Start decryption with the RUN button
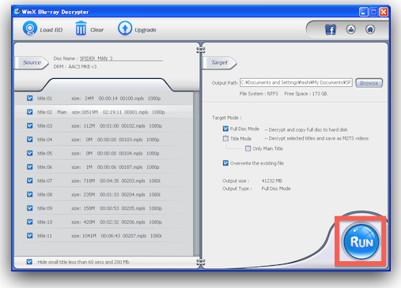This screenshot has height=288, width=401. pos(361,241)
